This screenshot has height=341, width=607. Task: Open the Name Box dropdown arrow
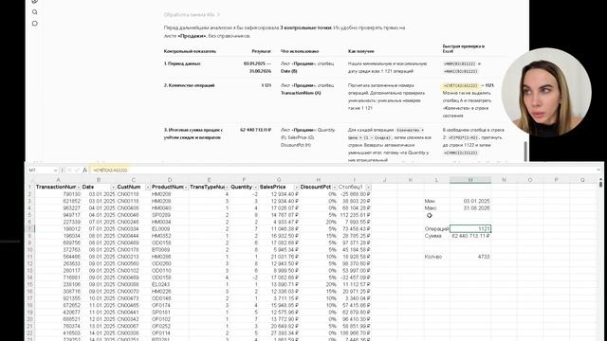(x=55, y=170)
